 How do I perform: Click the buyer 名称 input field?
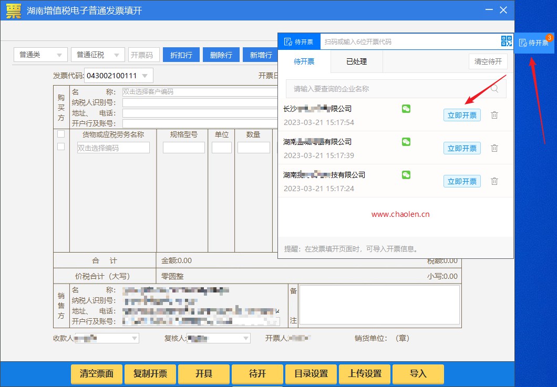(200, 91)
